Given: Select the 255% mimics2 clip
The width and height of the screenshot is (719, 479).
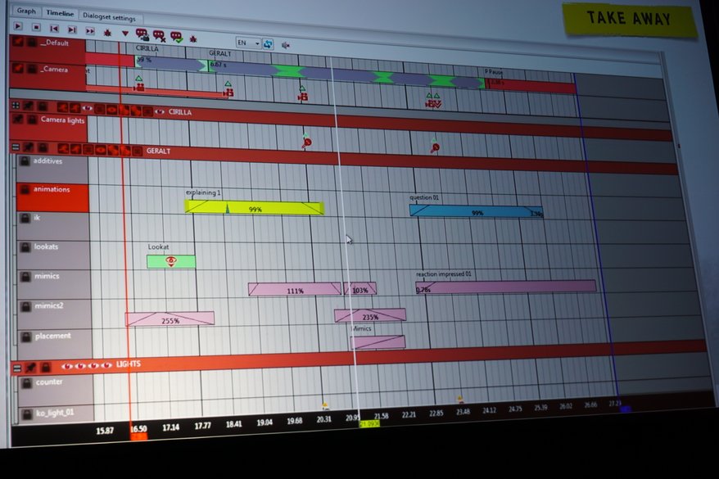Looking at the screenshot, I should point(170,319).
